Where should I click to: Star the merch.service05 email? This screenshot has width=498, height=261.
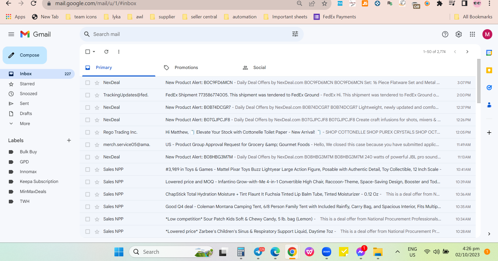coord(97,145)
